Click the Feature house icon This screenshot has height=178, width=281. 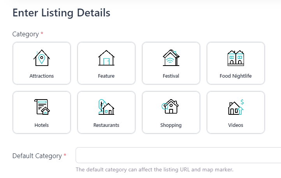point(106,58)
